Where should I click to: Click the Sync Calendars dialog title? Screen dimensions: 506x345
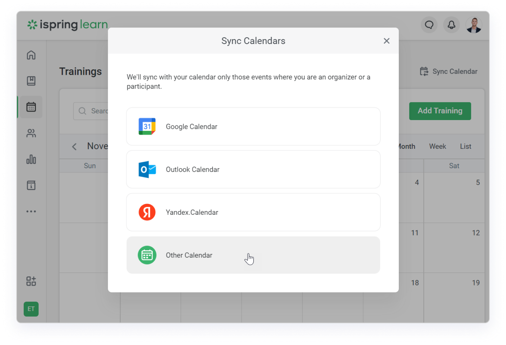point(253,41)
